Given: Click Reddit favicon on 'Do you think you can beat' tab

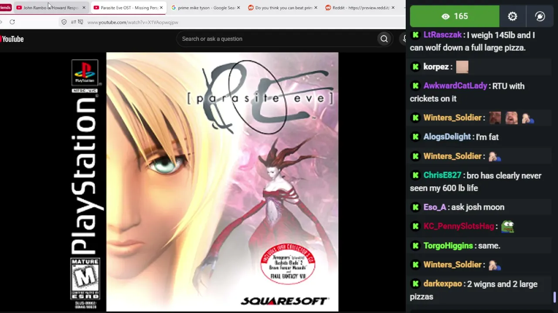Looking at the screenshot, I should tap(251, 8).
